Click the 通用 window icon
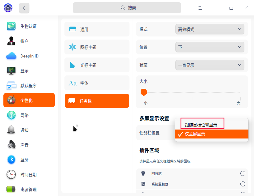 pyautogui.click(x=72, y=29)
